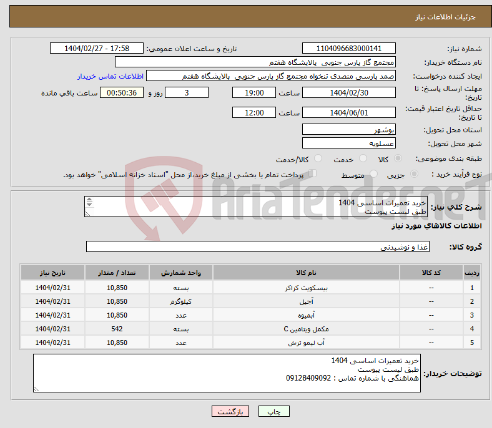This screenshot has width=492, height=428.
Task: Select the کالا/خدمت radio button
Action: pyautogui.click(x=318, y=158)
